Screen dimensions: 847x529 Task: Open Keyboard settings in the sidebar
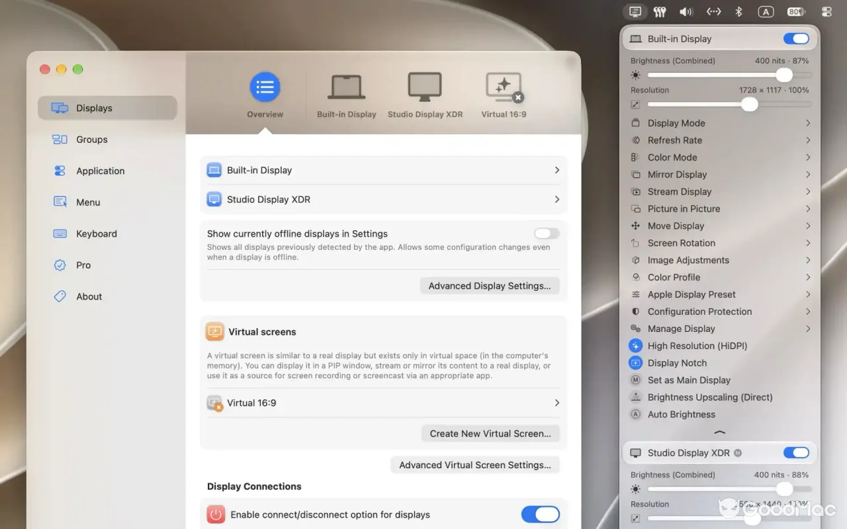click(x=107, y=233)
